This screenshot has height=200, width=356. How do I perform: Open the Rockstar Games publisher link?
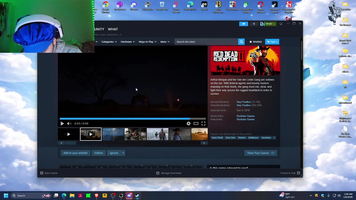246,119
